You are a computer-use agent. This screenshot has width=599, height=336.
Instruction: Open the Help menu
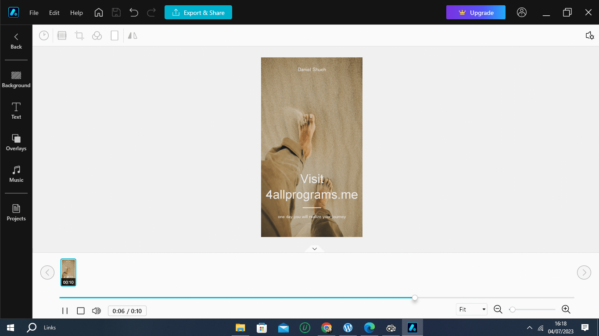[x=76, y=13]
